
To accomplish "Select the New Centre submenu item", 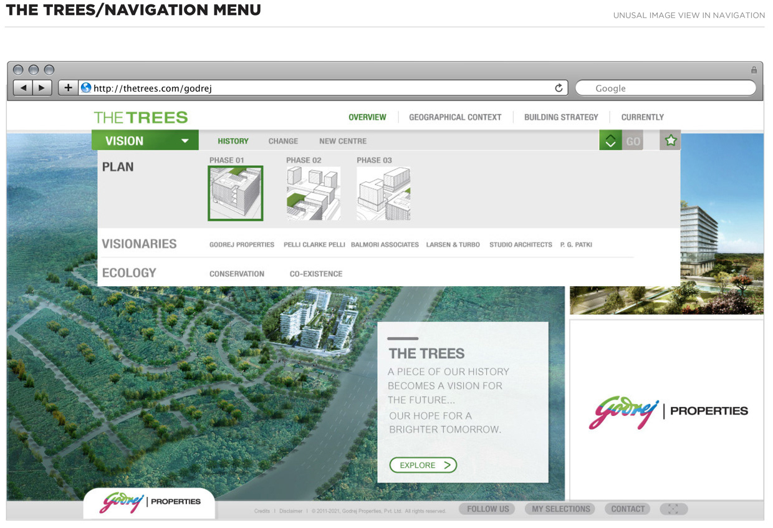I will pyautogui.click(x=343, y=142).
